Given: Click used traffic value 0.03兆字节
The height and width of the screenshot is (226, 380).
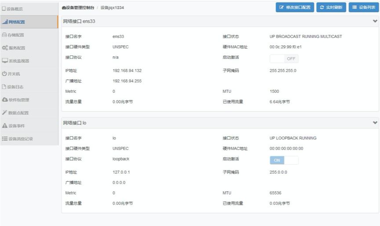Looking at the screenshot, I should point(279,203).
